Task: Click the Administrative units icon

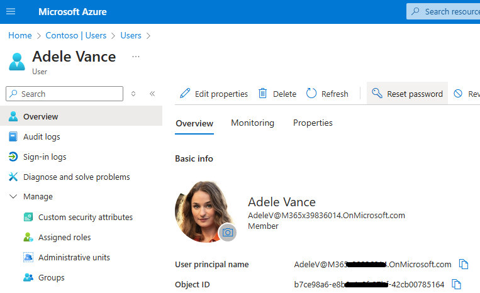Action: pyautogui.click(x=28, y=258)
